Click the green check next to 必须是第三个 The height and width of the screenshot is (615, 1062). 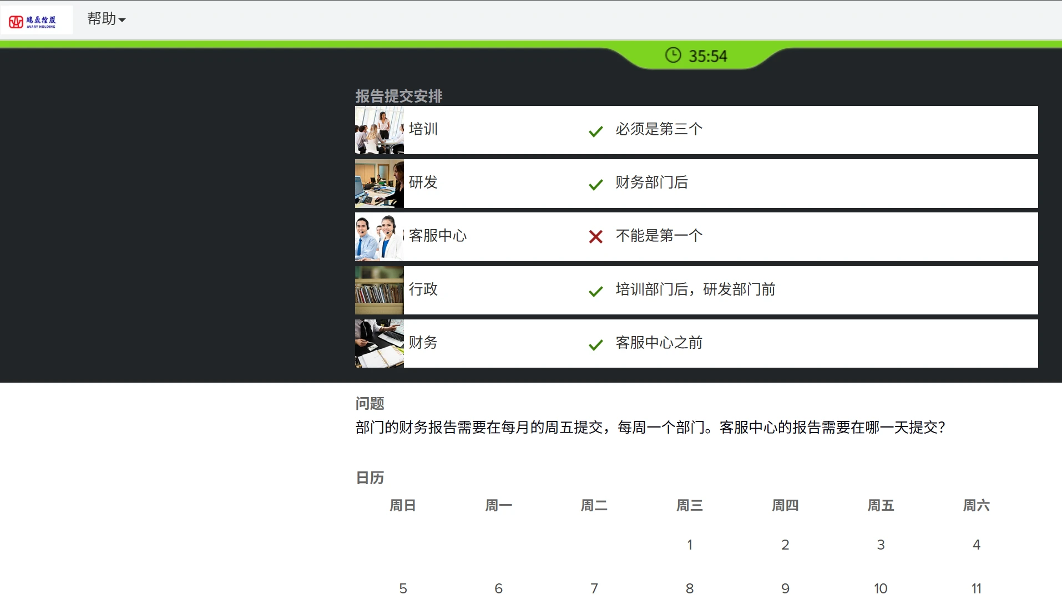point(596,131)
